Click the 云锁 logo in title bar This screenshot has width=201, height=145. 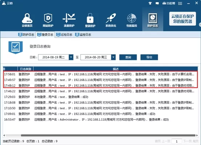(x=7, y=3)
